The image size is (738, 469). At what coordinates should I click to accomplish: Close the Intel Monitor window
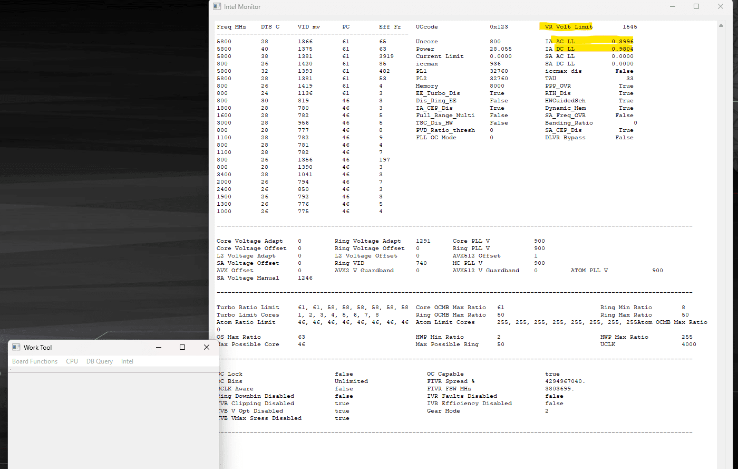(721, 7)
